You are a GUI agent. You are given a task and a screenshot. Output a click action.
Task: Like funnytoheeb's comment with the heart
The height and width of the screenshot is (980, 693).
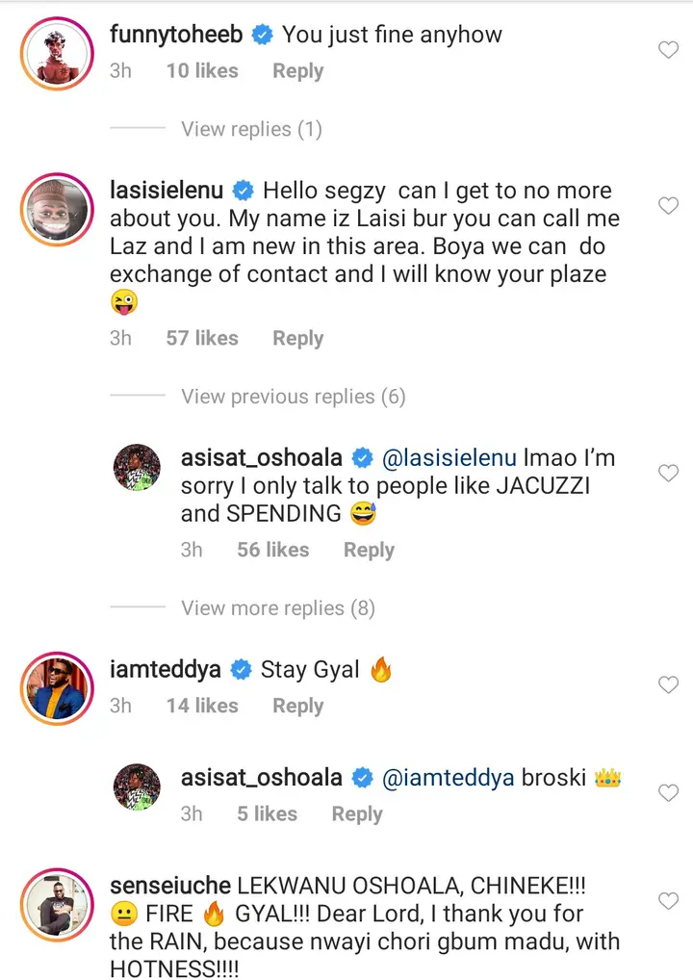click(668, 50)
